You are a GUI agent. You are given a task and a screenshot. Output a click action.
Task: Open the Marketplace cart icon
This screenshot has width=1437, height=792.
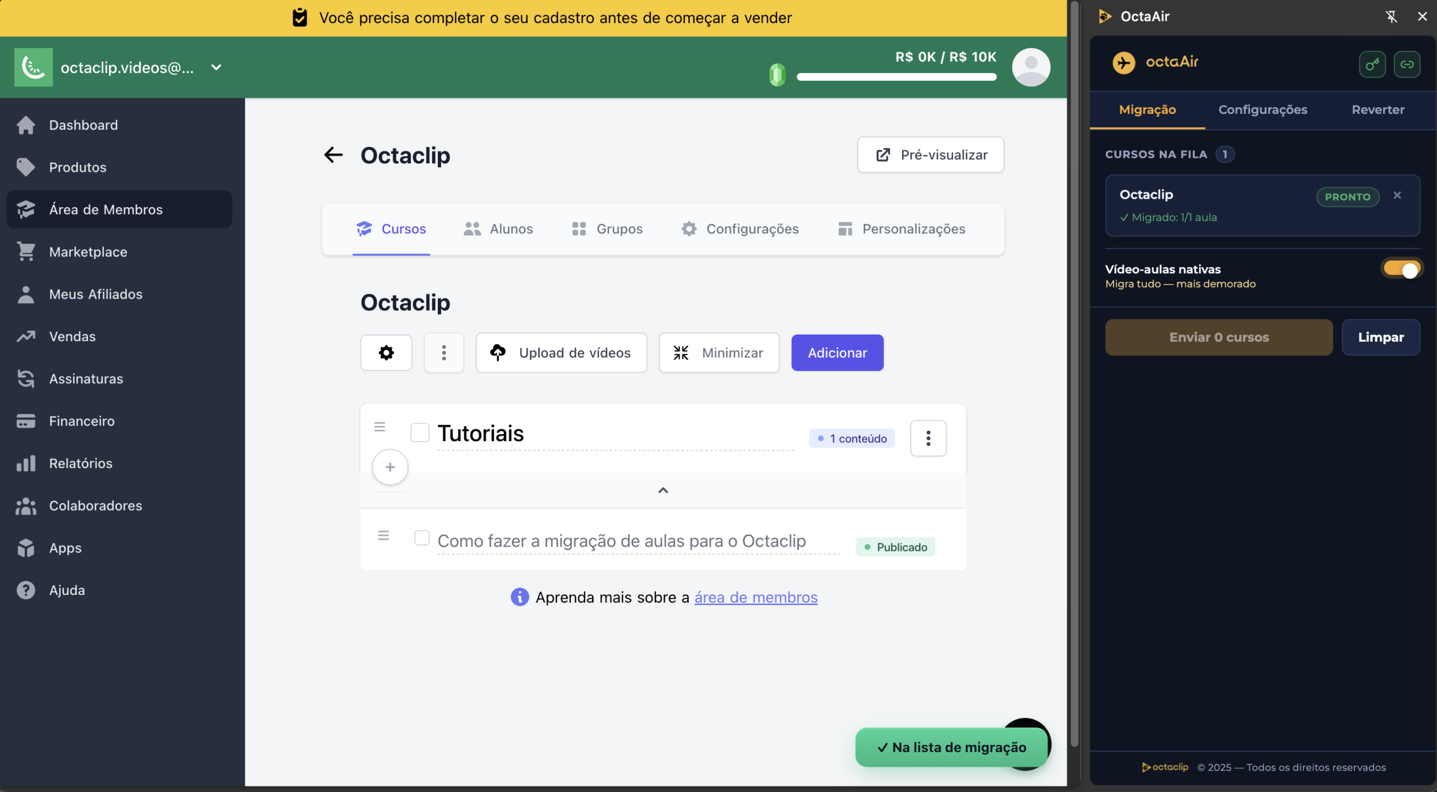(x=26, y=252)
